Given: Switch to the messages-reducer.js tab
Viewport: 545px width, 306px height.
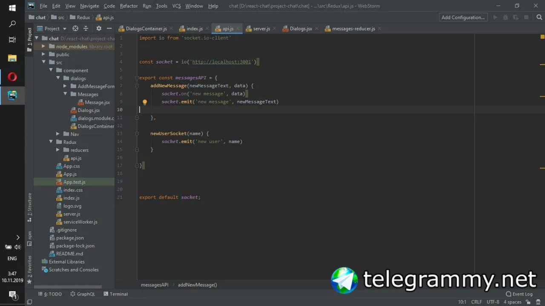Looking at the screenshot, I should pos(353,29).
